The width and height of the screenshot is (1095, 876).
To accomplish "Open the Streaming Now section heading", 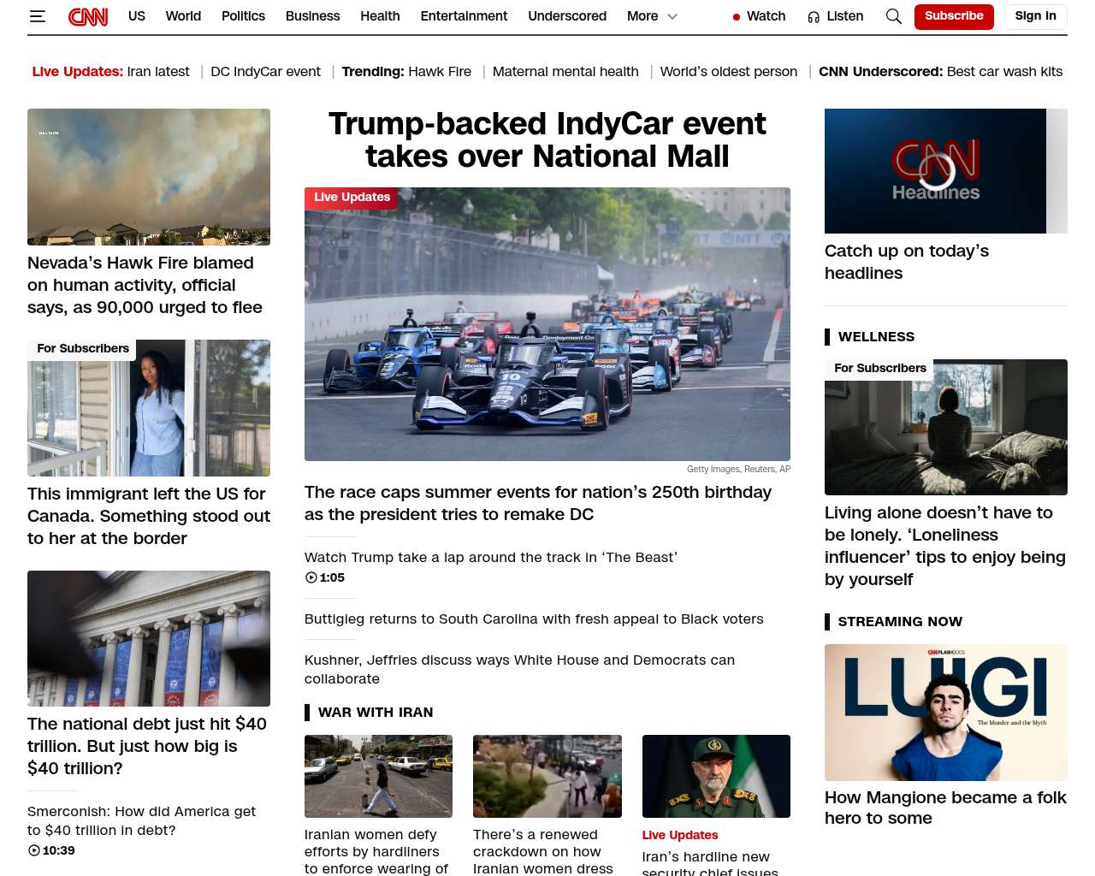I will pyautogui.click(x=900, y=622).
